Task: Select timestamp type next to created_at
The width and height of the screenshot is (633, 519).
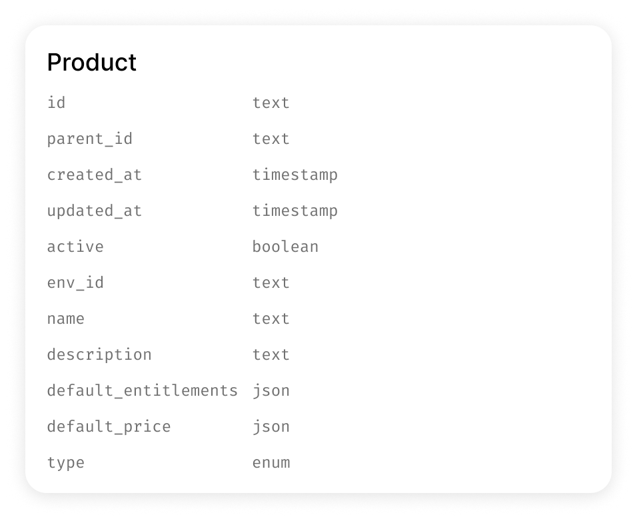Action: (295, 175)
